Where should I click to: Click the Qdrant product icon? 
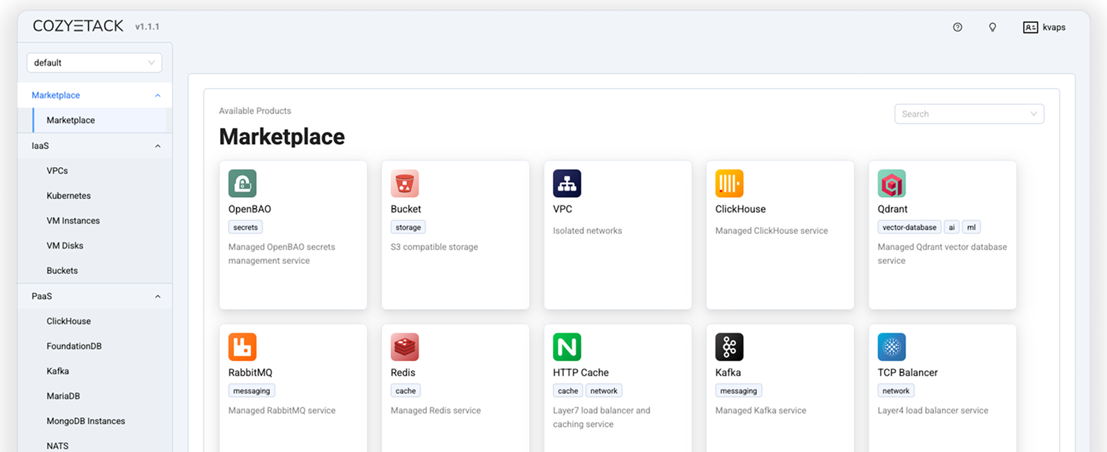[x=892, y=183]
